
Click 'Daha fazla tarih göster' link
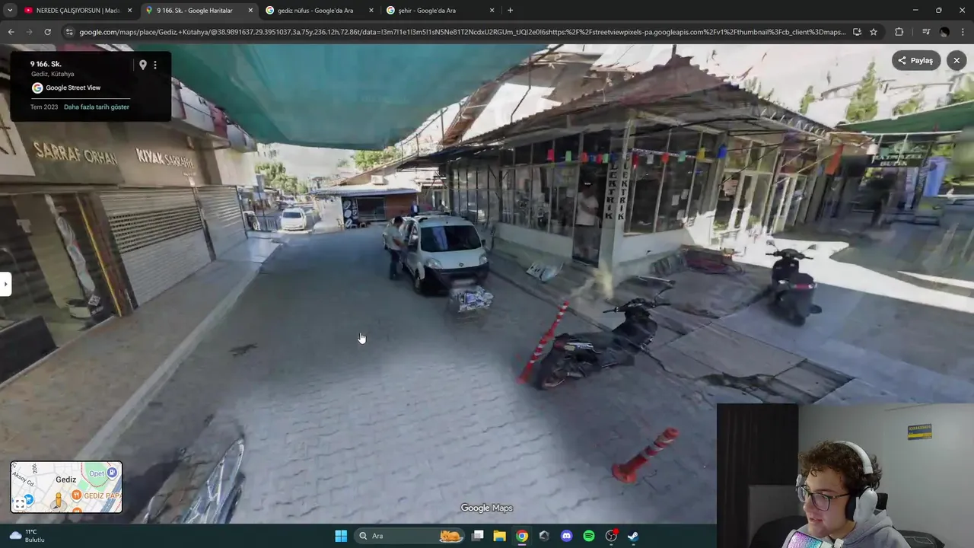97,107
